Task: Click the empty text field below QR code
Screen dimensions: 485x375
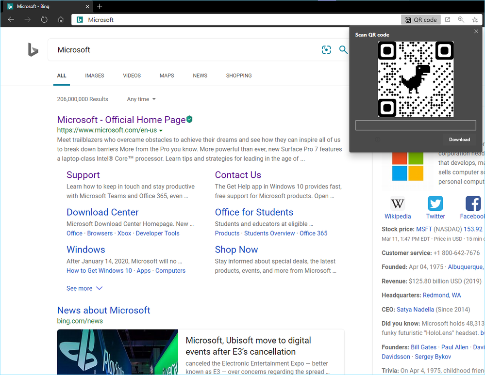Action: [416, 125]
